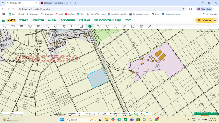219x123 pixels.
Task: Expand the objects list arrow button
Action: tap(215, 20)
